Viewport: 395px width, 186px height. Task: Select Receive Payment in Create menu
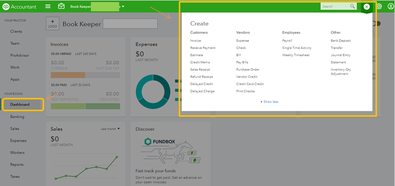click(203, 48)
